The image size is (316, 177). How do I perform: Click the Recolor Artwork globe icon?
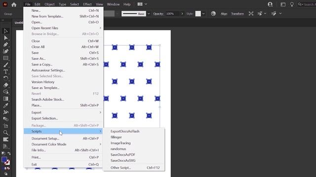[x=213, y=14]
